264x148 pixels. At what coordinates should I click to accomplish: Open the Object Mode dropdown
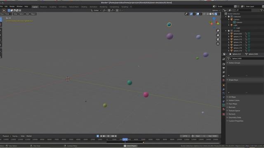point(6,14)
